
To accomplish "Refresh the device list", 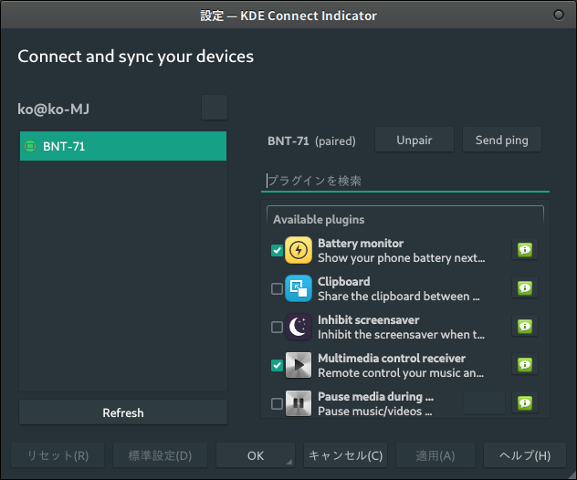I will coord(123,412).
